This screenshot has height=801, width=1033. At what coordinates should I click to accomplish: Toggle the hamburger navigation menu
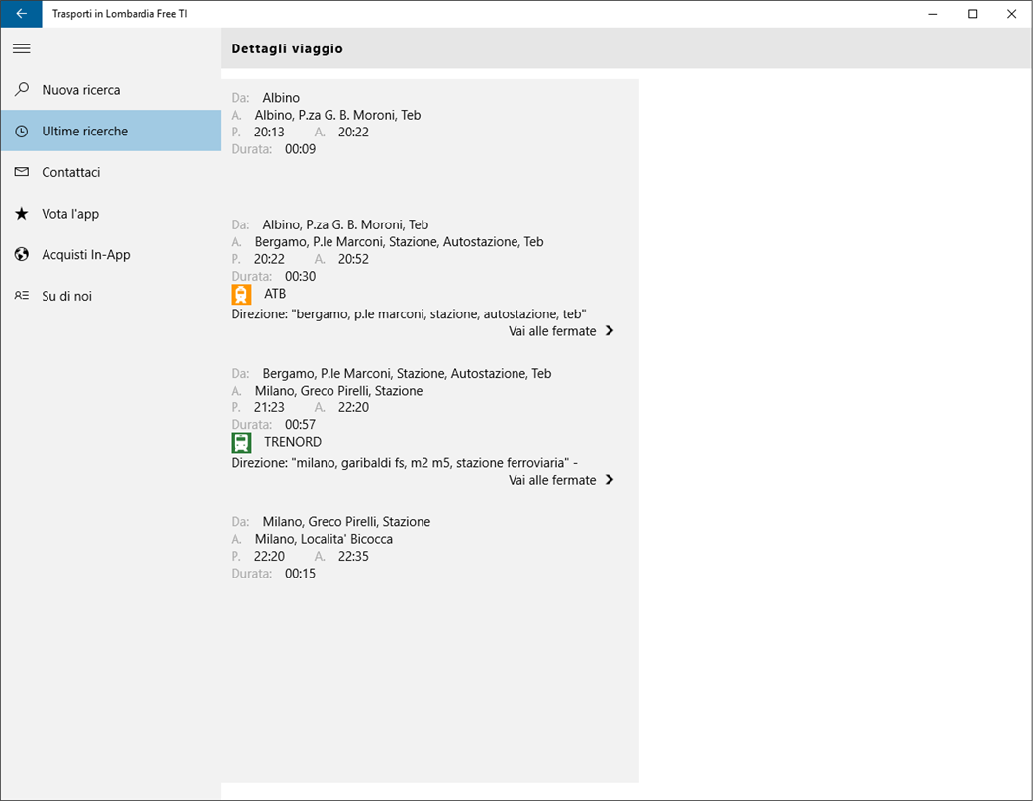tap(22, 48)
